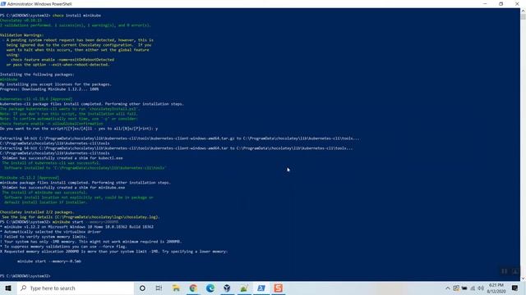Open the Cortana circle icon on taskbar
The width and height of the screenshot is (526, 295).
pyautogui.click(x=142, y=288)
